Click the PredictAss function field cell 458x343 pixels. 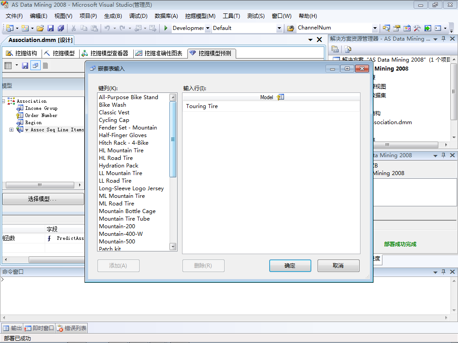pyautogui.click(x=65, y=238)
